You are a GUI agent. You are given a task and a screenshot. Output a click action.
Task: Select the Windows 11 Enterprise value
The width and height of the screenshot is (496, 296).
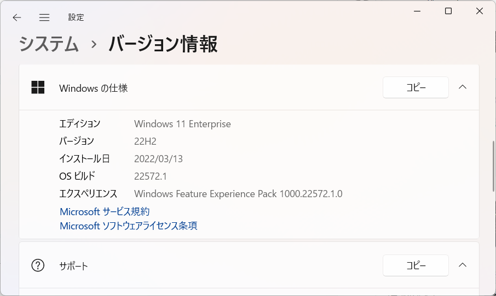point(182,124)
